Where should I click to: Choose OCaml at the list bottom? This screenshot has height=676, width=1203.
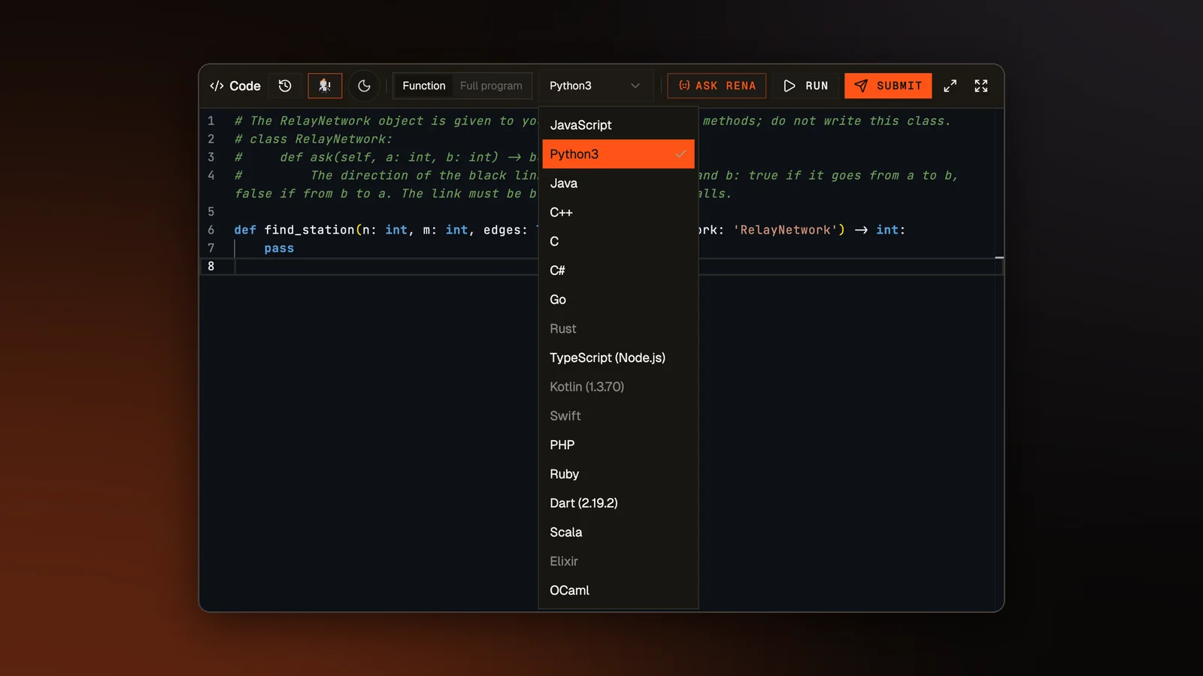pyautogui.click(x=618, y=590)
